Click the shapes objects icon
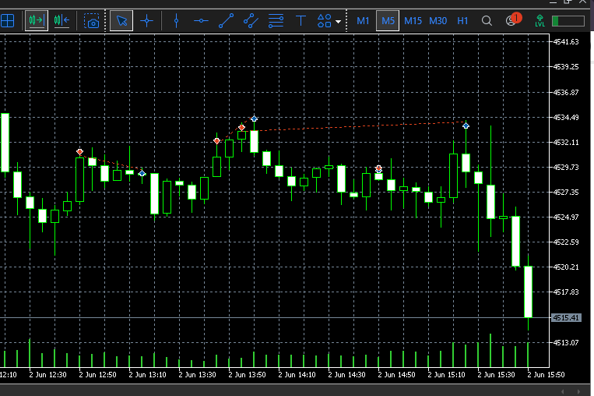This screenshot has width=594, height=396. [x=325, y=20]
